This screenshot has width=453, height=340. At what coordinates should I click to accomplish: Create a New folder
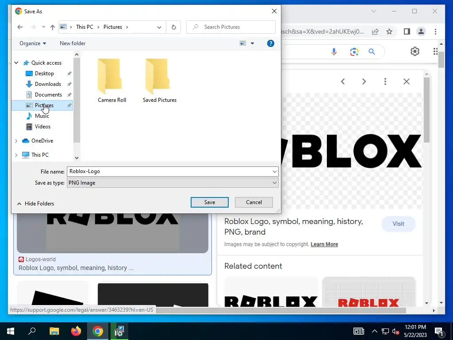(x=73, y=43)
